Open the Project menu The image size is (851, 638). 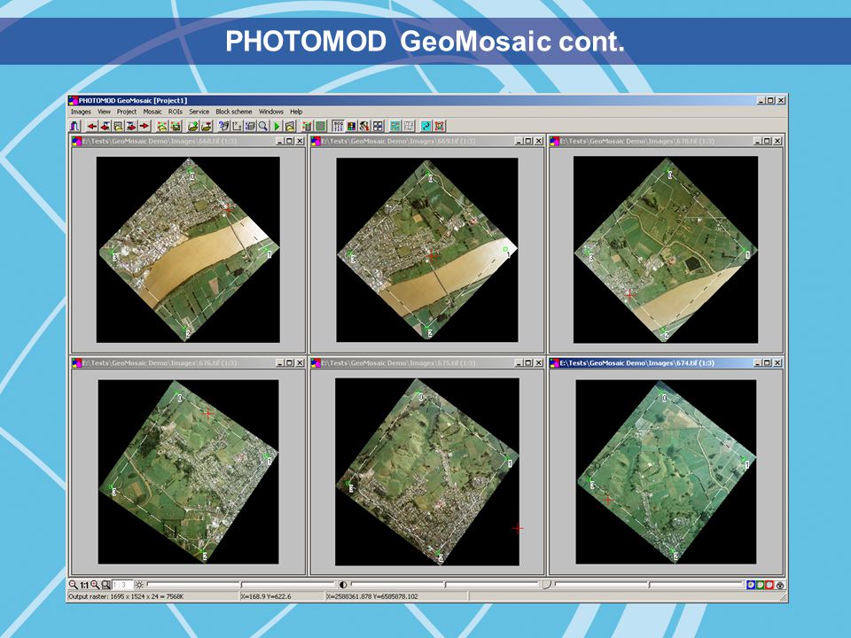click(127, 112)
